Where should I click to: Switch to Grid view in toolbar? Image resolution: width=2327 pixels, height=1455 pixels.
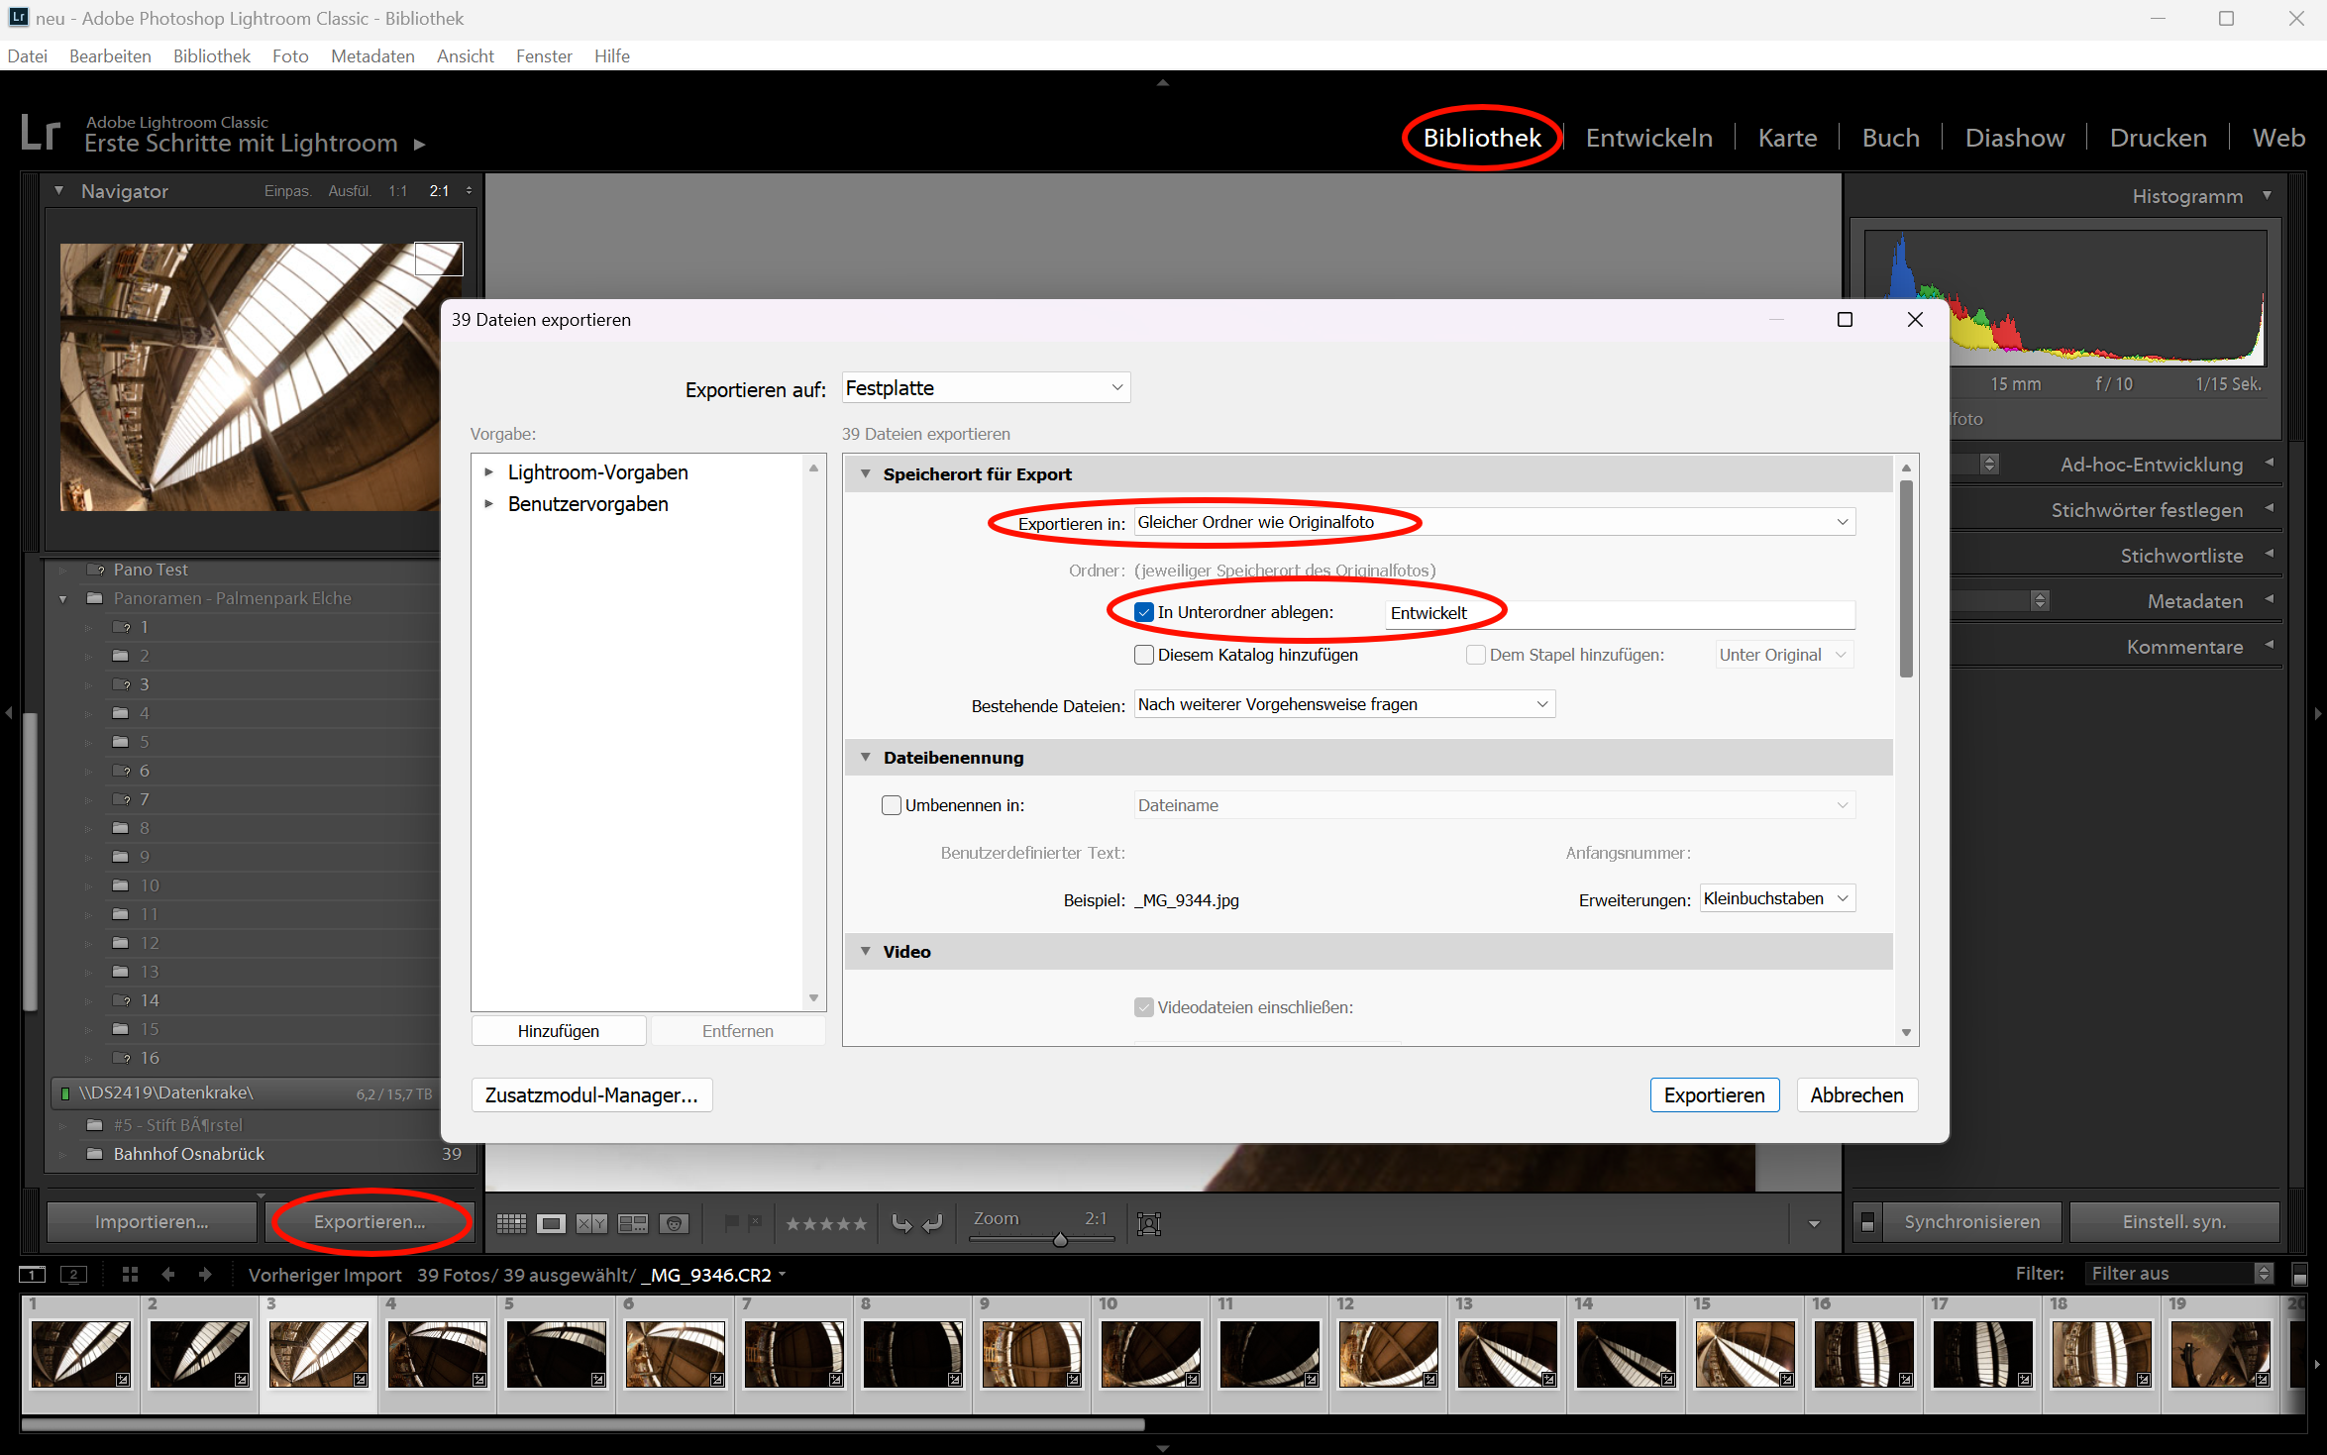point(511,1223)
